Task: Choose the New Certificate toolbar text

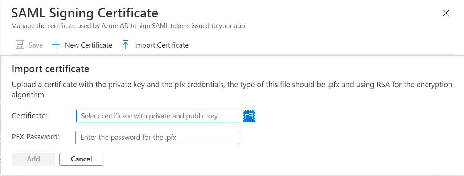Action: click(x=89, y=45)
